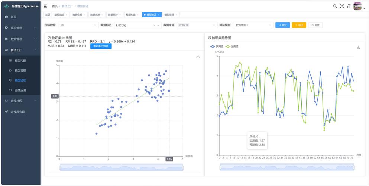This screenshot has width=369, height=186.
Task: Click the 绝对/相对误差 button
Action: pos(101,46)
